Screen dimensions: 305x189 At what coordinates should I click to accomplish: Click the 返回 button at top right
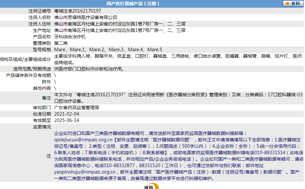tap(293, 4)
